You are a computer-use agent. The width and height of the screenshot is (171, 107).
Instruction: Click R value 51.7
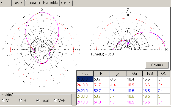(x=101, y=85)
